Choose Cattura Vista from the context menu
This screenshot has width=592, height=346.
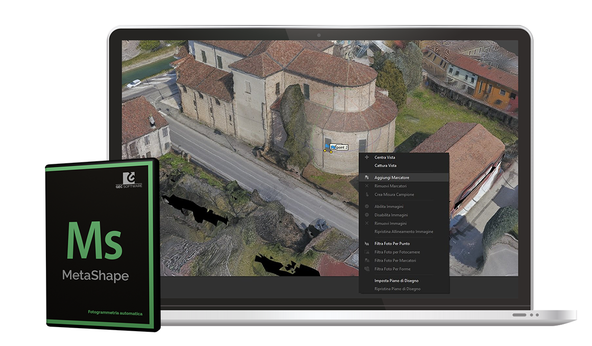385,164
